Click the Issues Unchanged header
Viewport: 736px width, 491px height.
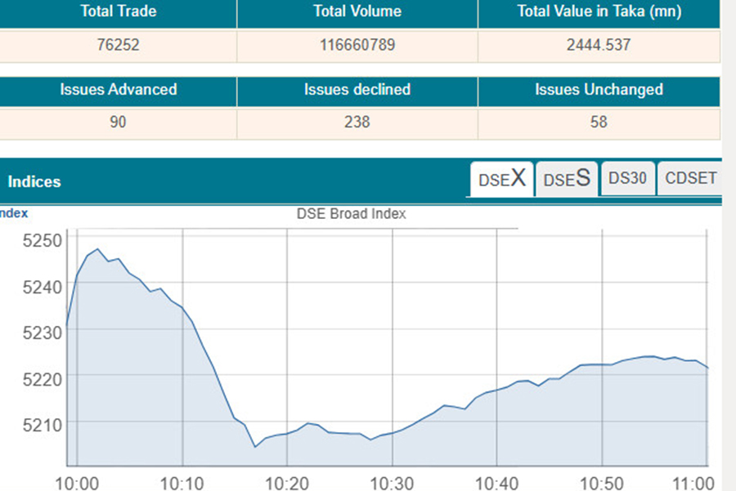(x=598, y=90)
